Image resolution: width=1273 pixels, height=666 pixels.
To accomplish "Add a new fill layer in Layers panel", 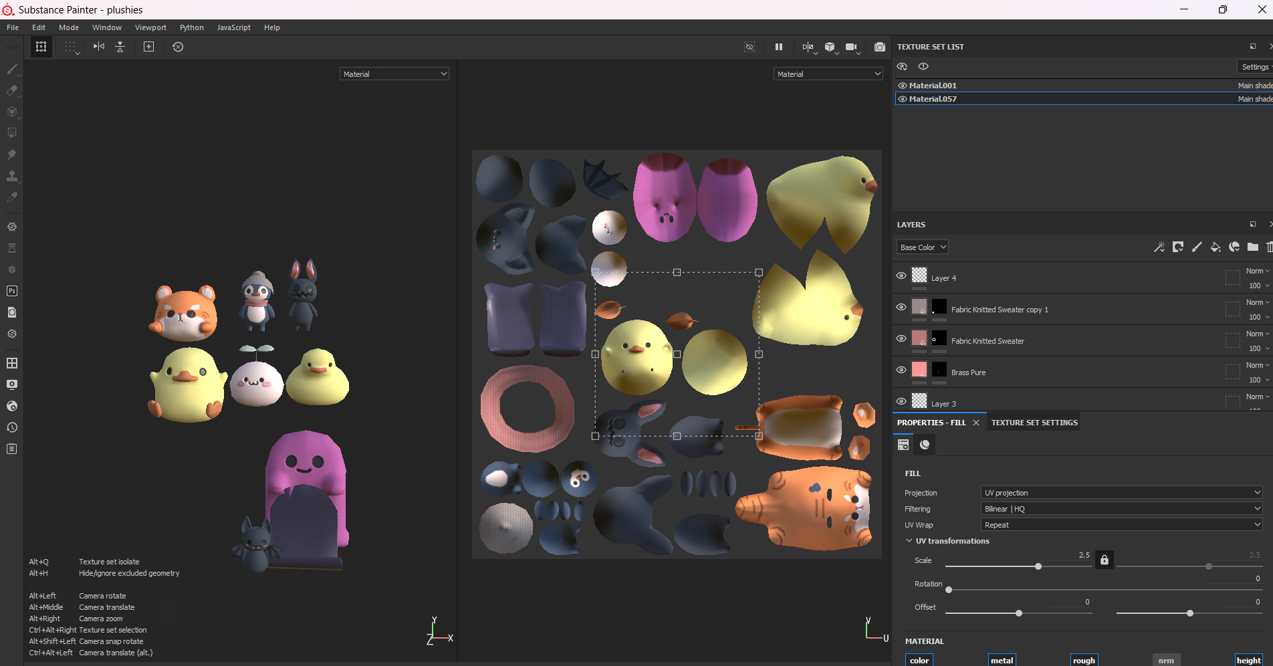I will pos(1216,247).
